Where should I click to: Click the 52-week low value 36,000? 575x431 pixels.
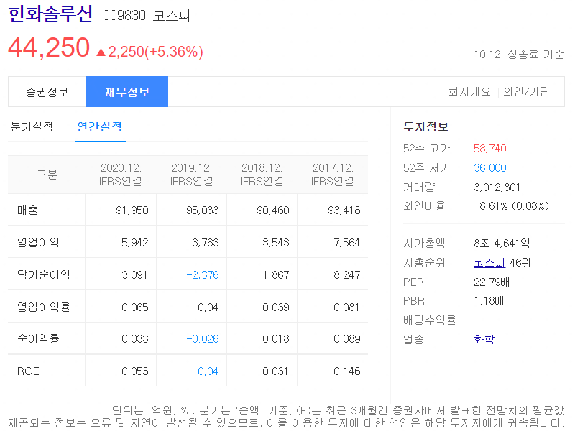[x=490, y=168]
